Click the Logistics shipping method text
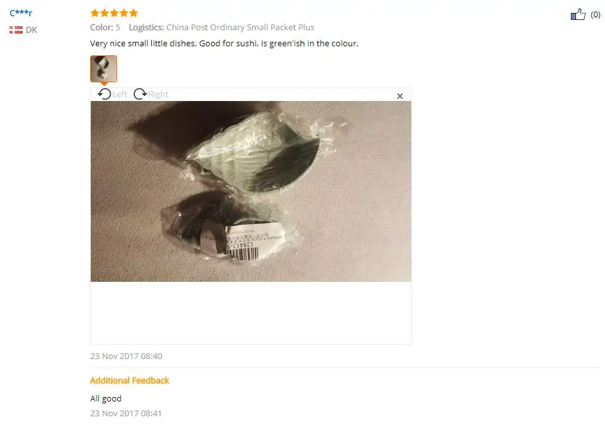This screenshot has height=424, width=605. point(221,28)
